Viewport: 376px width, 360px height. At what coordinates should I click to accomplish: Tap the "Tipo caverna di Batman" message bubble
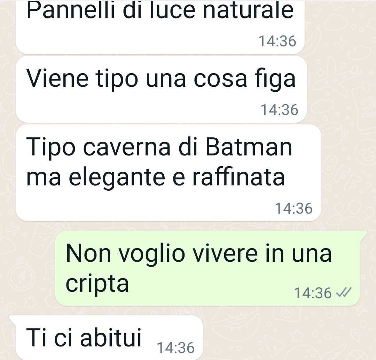click(x=169, y=173)
